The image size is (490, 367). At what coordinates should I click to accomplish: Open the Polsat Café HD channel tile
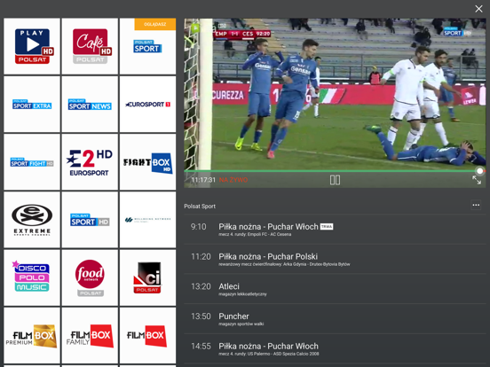[x=90, y=46]
